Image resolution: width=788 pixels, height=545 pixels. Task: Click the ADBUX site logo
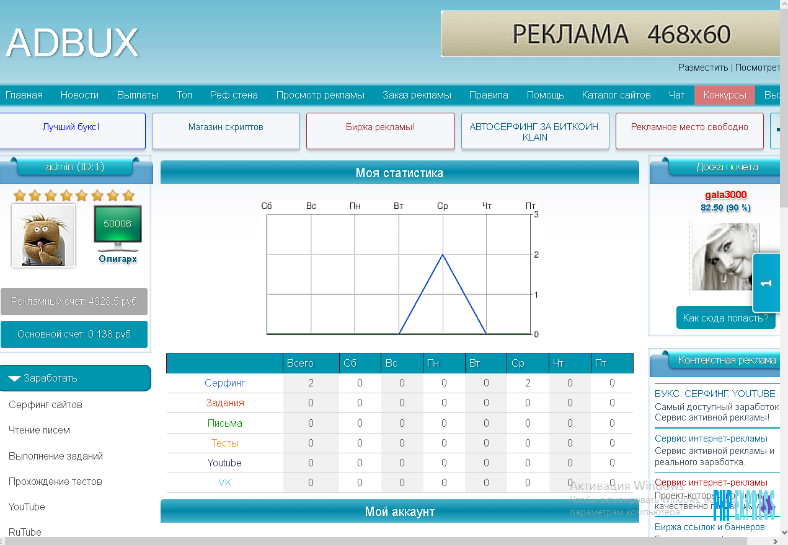pos(72,43)
